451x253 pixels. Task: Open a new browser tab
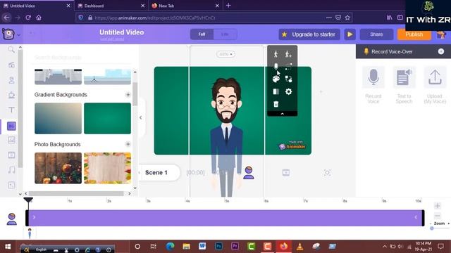pos(228,6)
